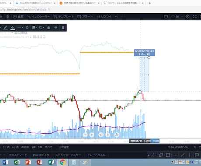Image resolution: width=201 pixels, height=166 pixels.
Task: Enter fullscreen chart mode
Action: (x=195, y=17)
